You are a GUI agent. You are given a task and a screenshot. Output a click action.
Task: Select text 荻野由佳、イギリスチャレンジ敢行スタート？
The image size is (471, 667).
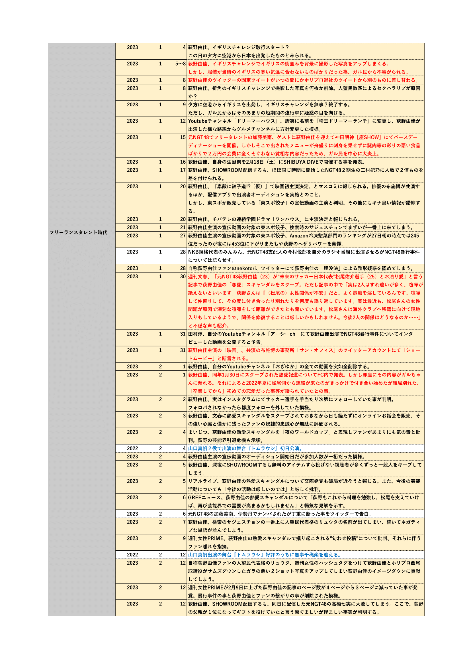pos(238,47)
